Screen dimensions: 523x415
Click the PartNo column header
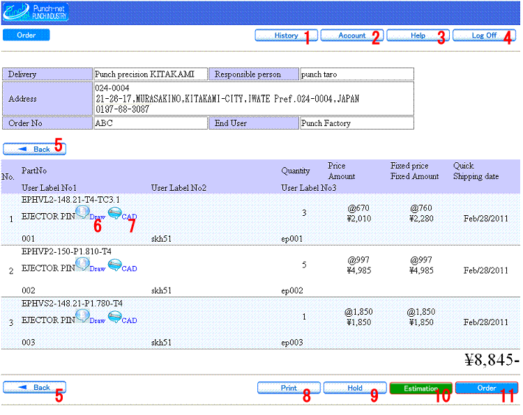pos(34,171)
